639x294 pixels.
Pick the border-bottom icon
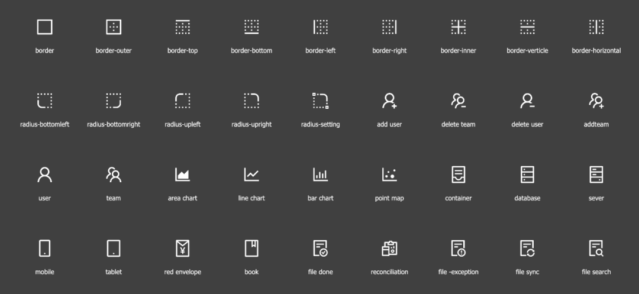pyautogui.click(x=251, y=27)
